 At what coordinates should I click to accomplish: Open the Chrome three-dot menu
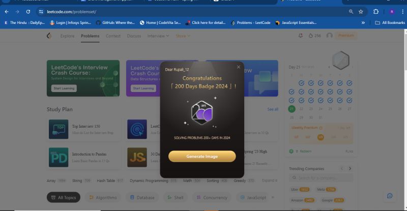point(402,12)
